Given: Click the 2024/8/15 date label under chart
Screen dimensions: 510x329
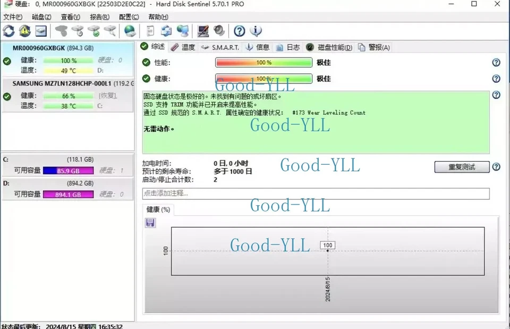Looking at the screenshot, I should click(328, 289).
